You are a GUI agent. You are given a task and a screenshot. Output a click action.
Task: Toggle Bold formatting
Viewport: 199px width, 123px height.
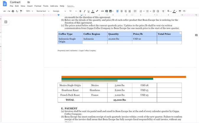coord(80,11)
